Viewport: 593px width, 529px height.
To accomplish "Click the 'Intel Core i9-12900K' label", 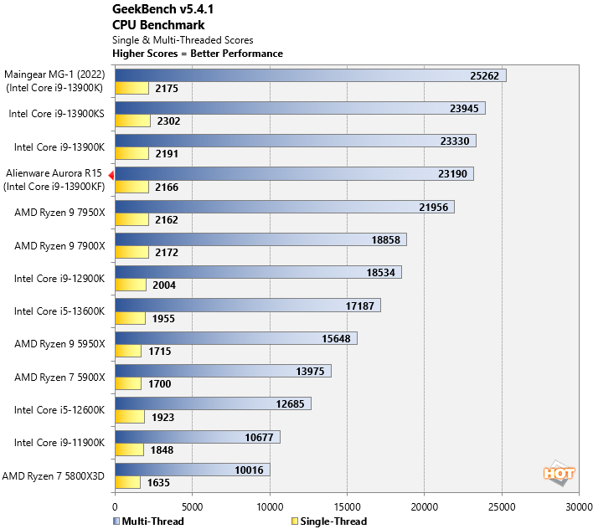I will coord(59,279).
